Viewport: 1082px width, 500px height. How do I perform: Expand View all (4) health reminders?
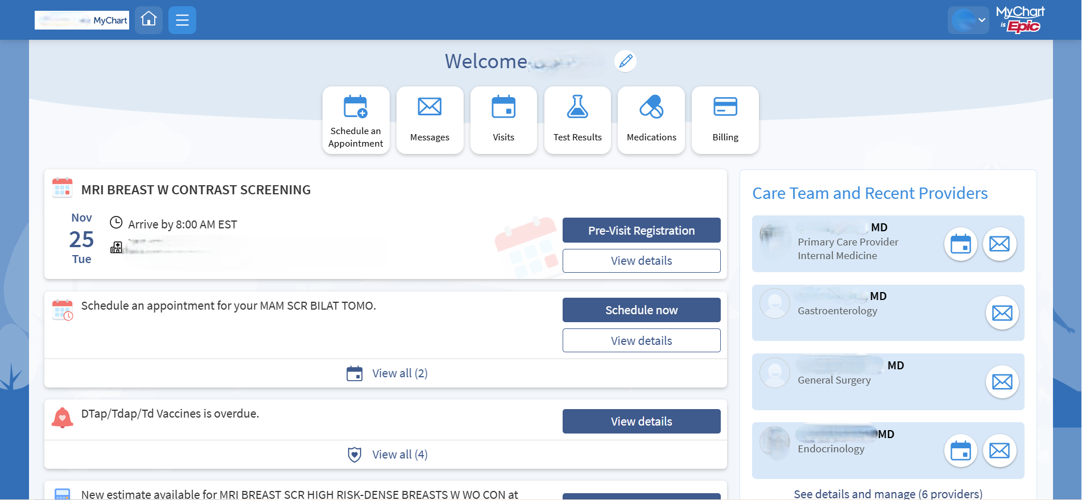[x=387, y=455]
